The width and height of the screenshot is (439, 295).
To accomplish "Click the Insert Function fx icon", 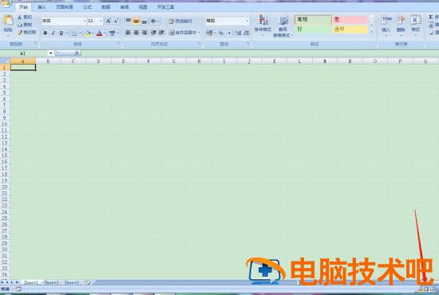I will point(77,53).
